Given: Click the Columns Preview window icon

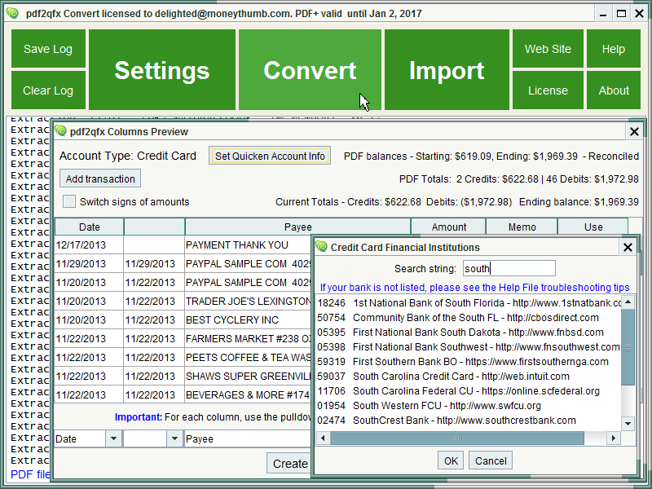Looking at the screenshot, I should pos(60,131).
